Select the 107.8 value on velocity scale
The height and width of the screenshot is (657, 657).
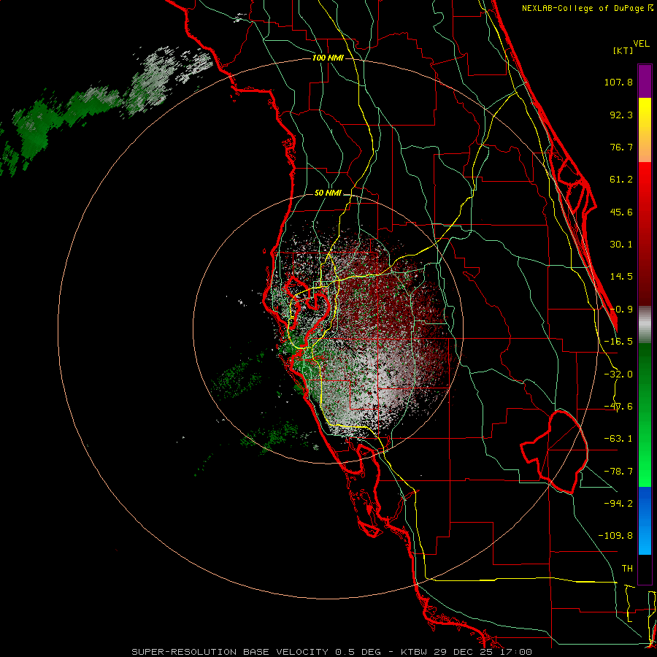[618, 82]
